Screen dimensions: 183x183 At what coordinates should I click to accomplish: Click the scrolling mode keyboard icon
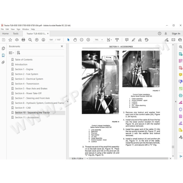[x=117, y=40]
